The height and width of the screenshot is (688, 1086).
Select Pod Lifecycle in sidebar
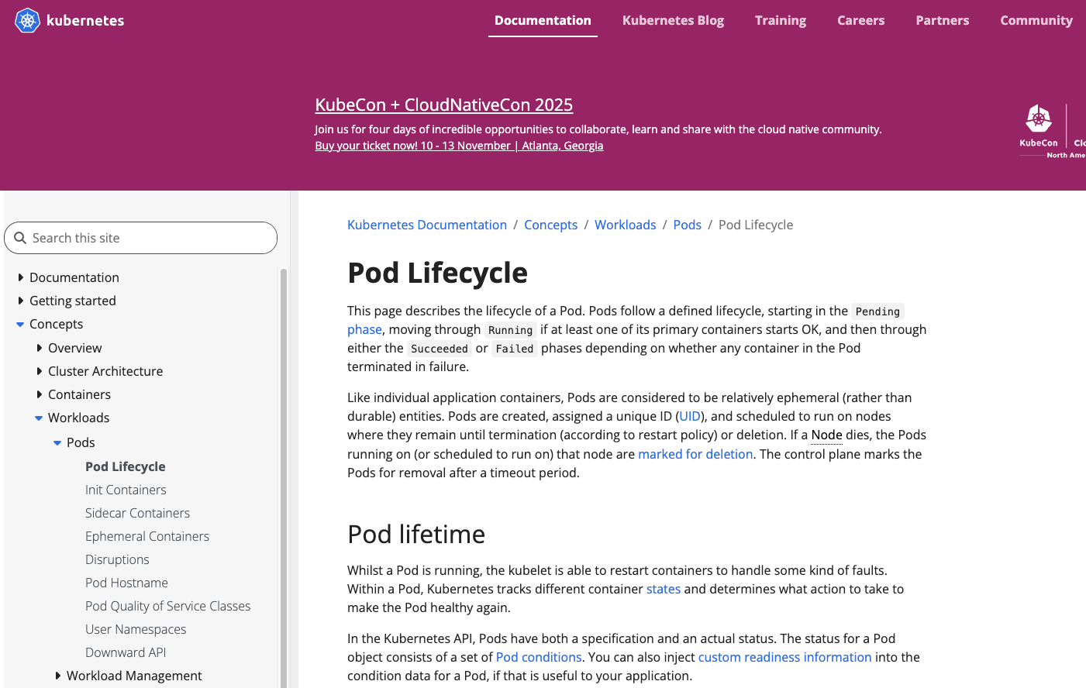[126, 466]
